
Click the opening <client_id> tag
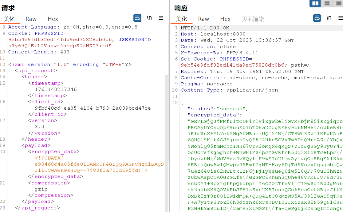click(46, 102)
